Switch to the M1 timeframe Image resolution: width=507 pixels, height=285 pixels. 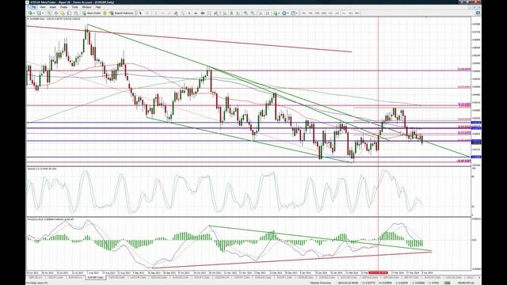coord(303,13)
